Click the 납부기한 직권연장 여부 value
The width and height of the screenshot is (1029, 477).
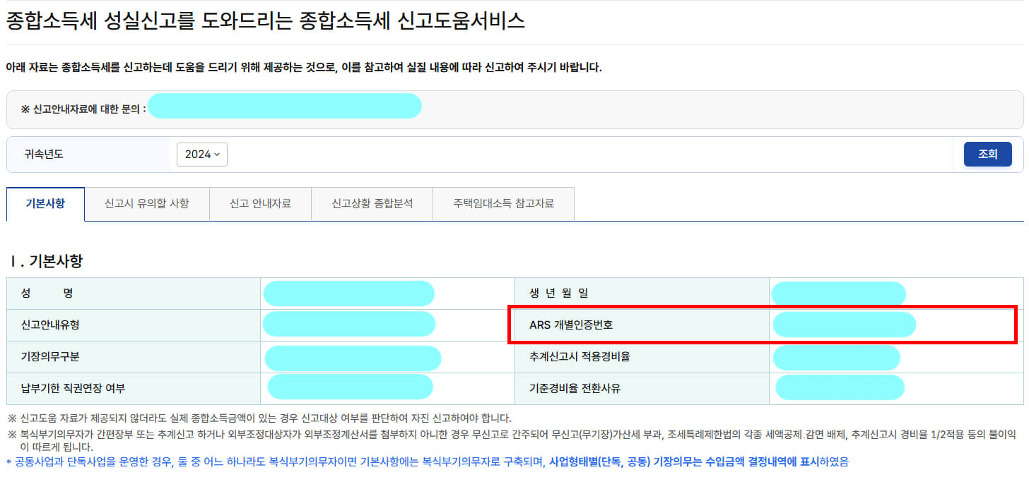tap(349, 387)
